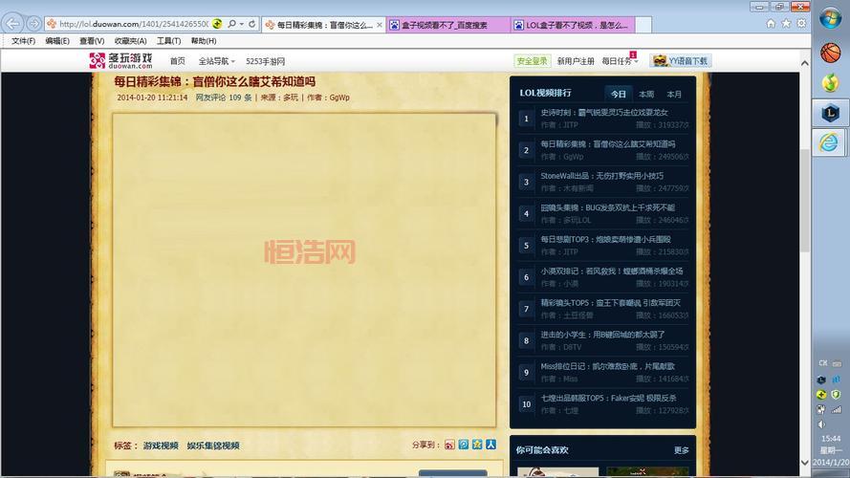Share to Qzone using the star icon
The width and height of the screenshot is (850, 478).
(477, 445)
